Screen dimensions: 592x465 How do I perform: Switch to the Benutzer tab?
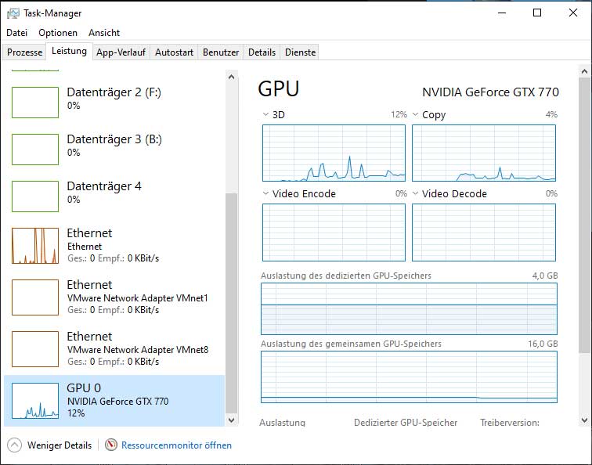[221, 52]
